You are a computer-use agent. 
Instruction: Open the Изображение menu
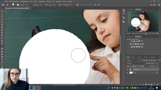click(24, 1)
